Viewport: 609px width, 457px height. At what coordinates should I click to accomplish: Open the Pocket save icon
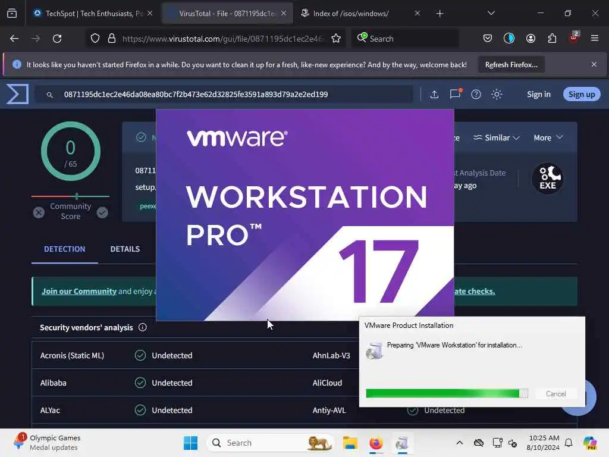click(488, 39)
